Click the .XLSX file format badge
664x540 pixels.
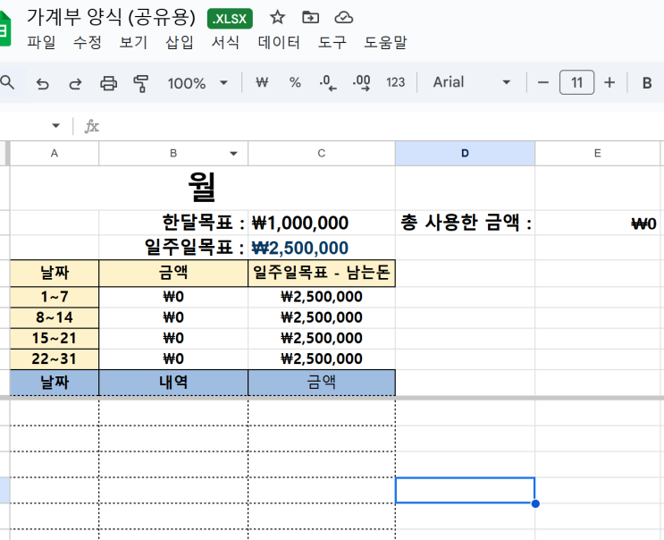click(x=230, y=19)
